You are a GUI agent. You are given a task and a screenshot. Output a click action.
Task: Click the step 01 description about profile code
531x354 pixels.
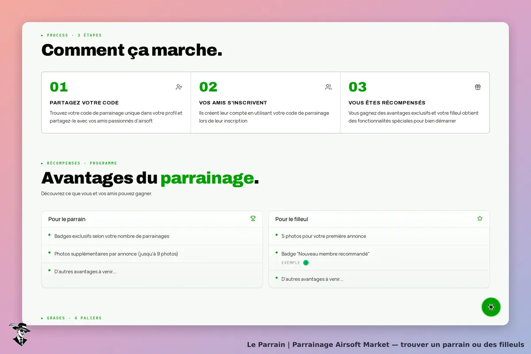[116, 117]
